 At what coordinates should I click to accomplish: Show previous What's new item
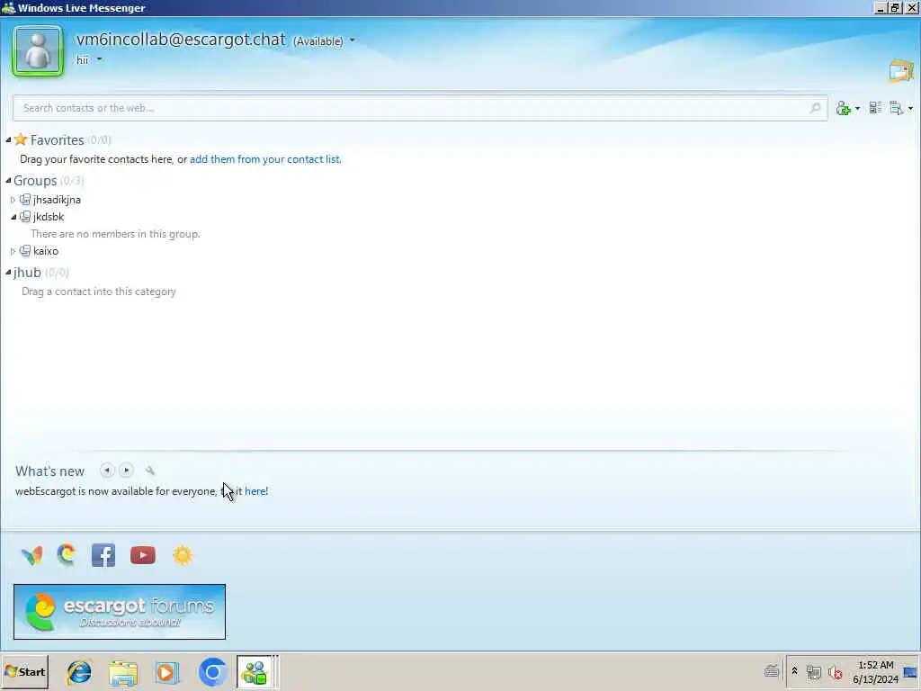coord(107,470)
